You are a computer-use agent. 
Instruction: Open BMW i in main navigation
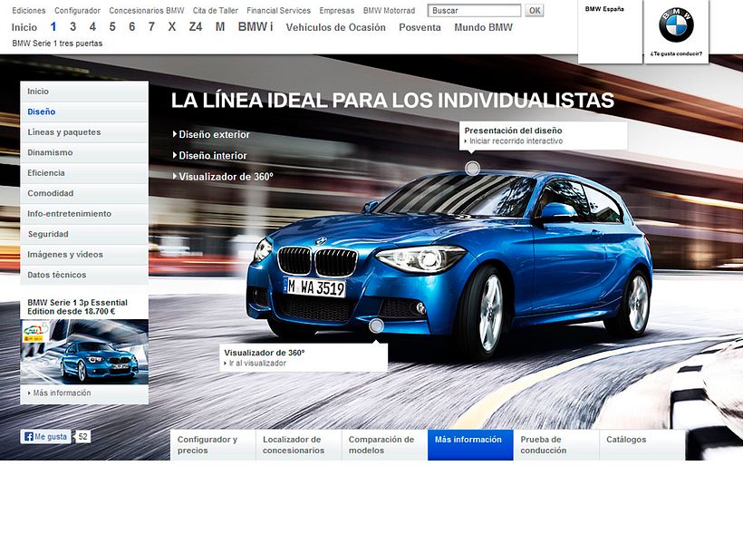[x=256, y=27]
